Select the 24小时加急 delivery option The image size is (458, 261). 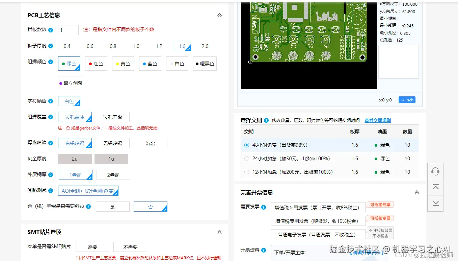point(246,159)
